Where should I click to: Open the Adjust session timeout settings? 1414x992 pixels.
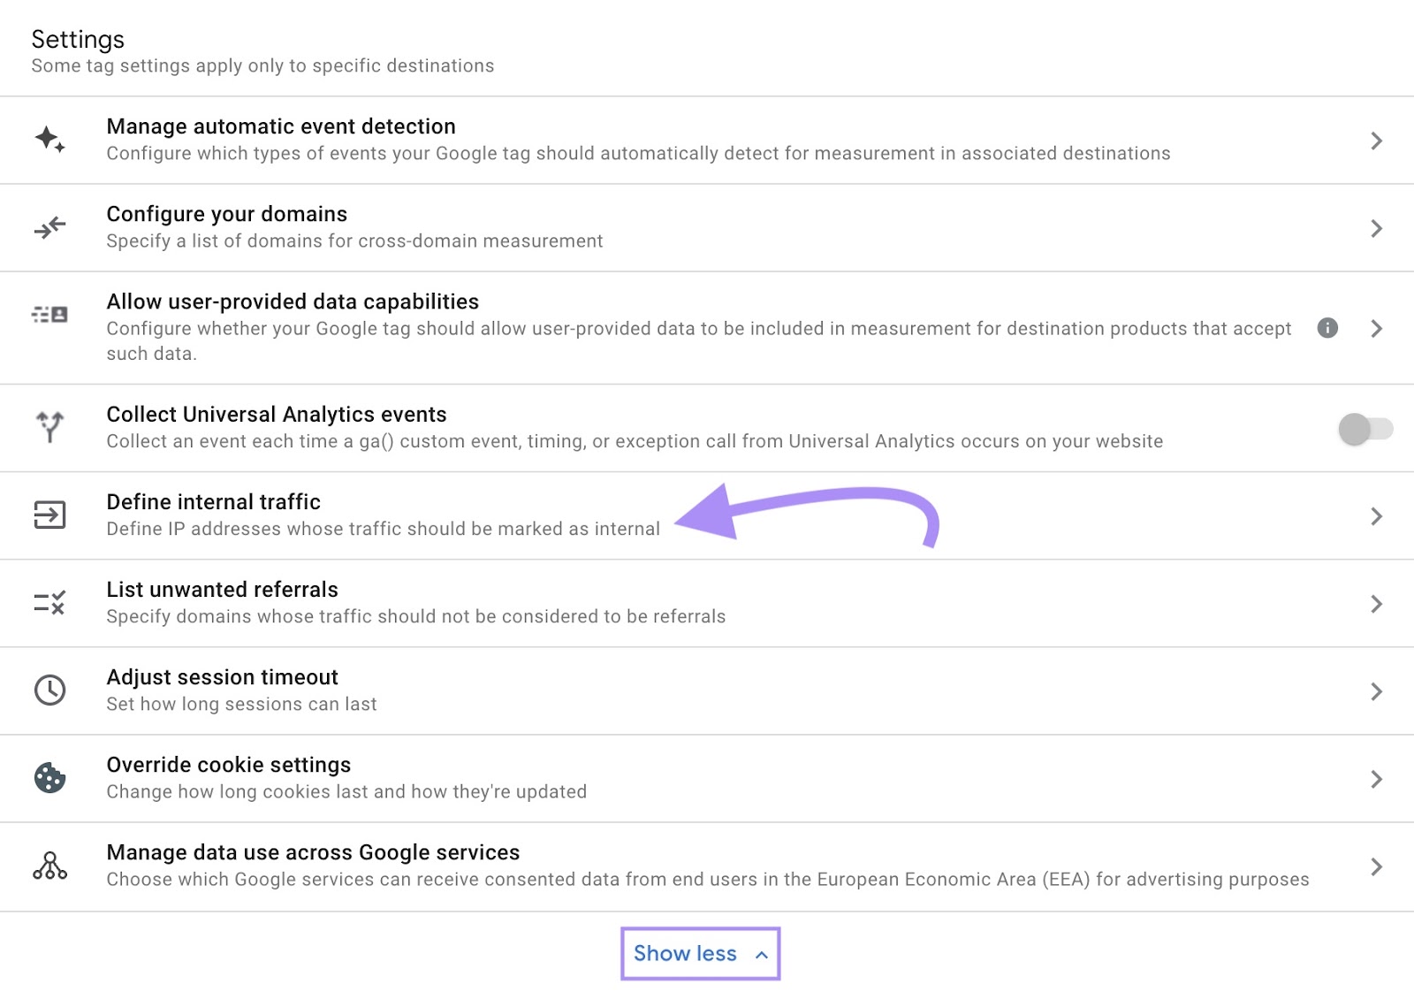pyautogui.click(x=222, y=677)
